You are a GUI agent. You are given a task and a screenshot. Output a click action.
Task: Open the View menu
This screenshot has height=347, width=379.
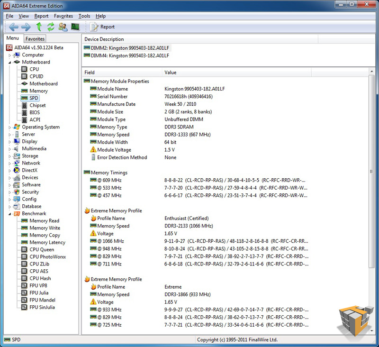(x=24, y=16)
